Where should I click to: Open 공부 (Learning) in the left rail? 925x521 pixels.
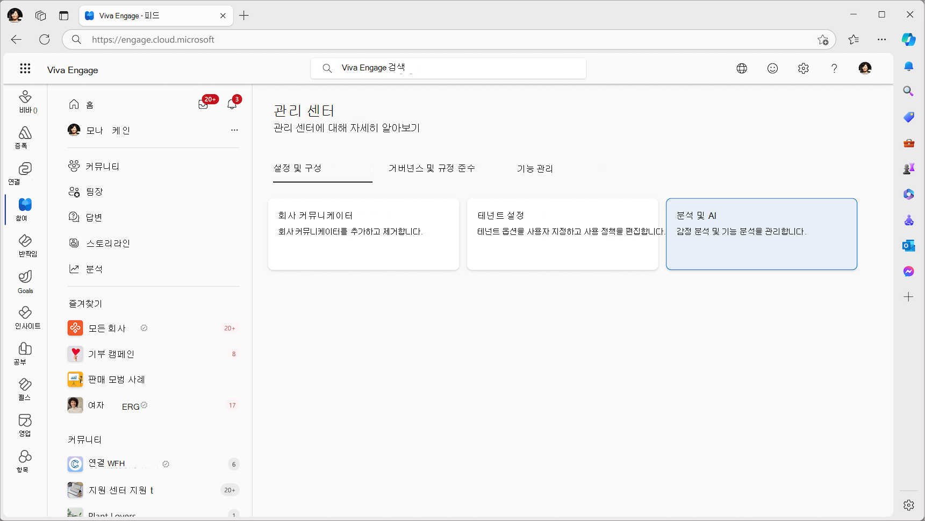[25, 353]
